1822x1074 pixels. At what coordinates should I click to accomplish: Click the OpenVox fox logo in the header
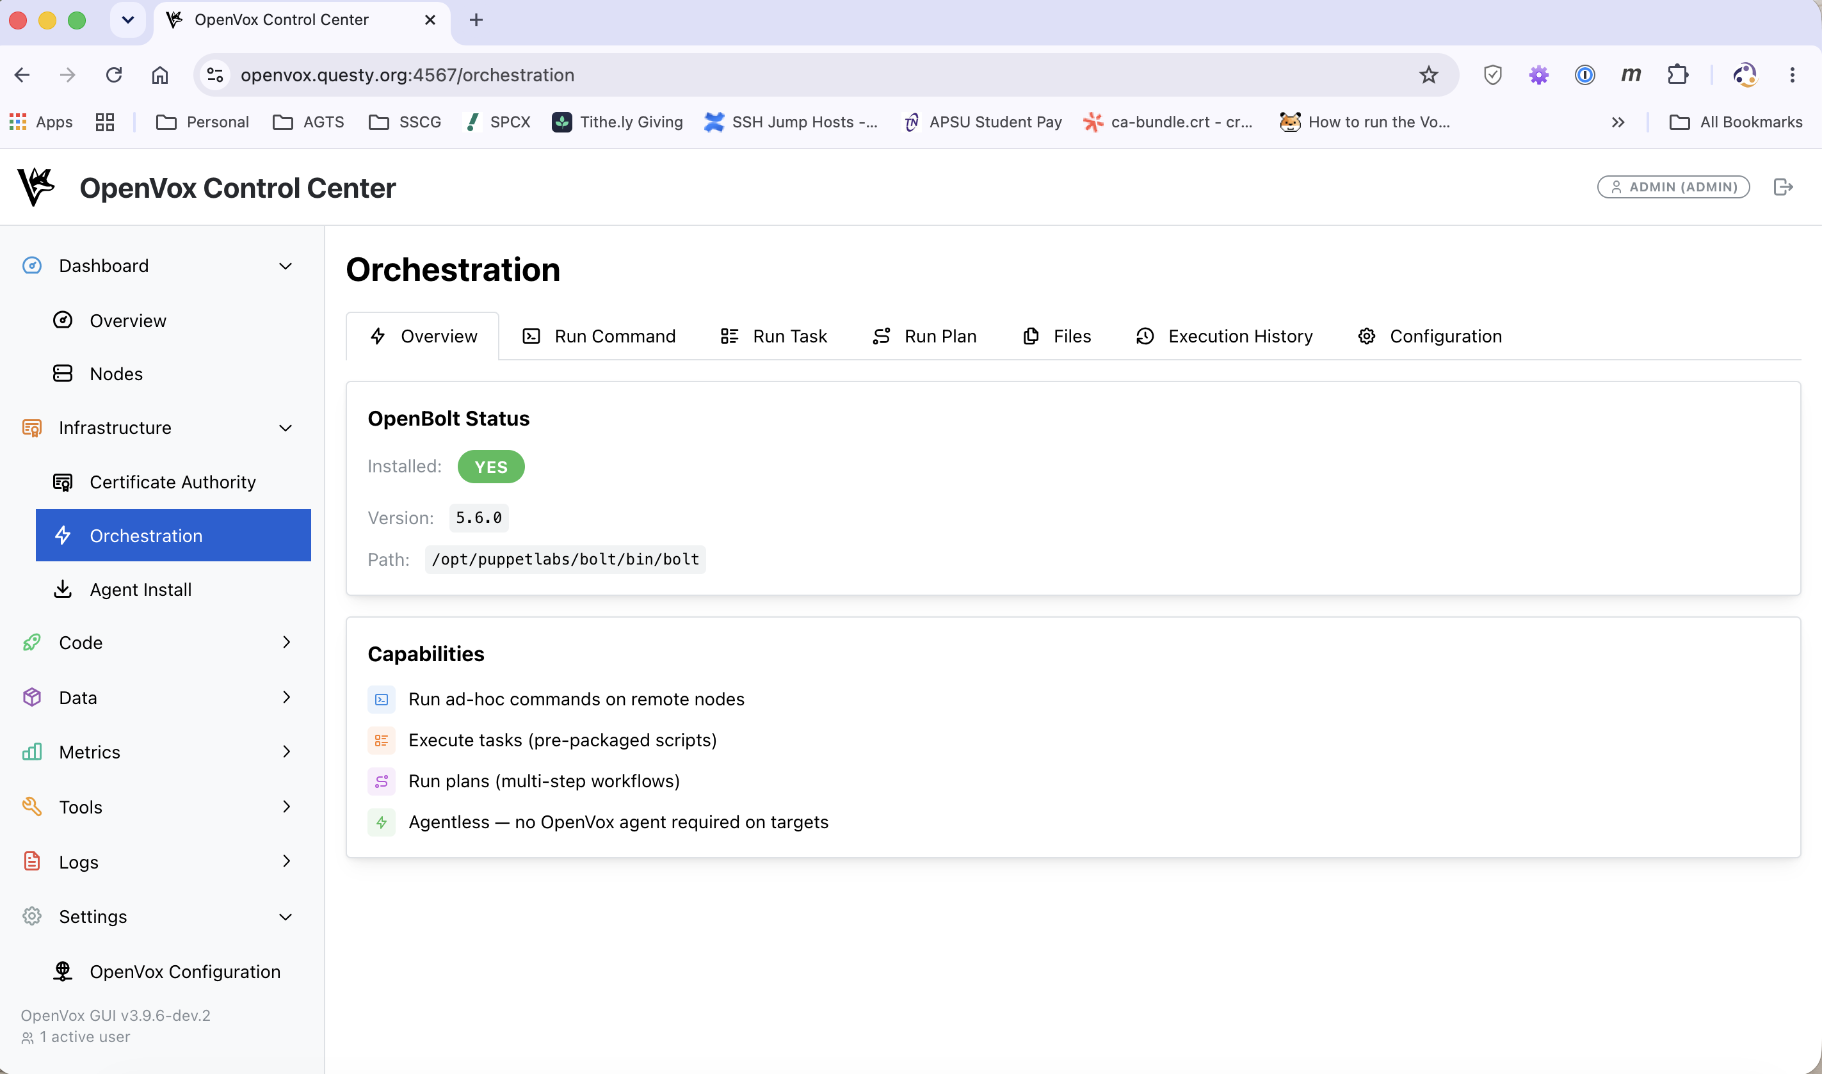coord(36,187)
